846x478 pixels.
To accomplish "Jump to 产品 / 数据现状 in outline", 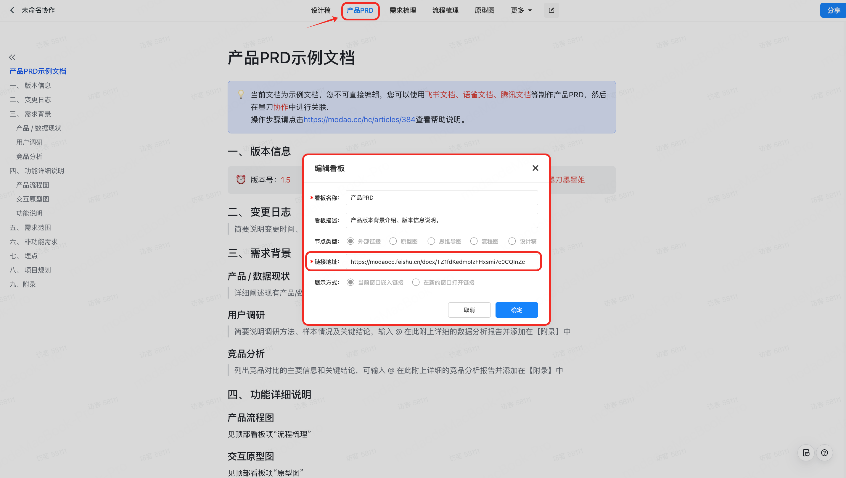I will pos(39,128).
